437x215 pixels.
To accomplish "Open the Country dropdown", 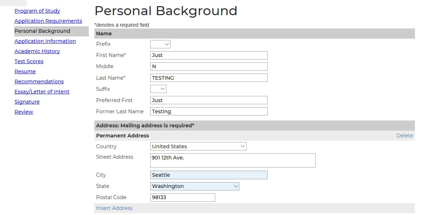I will pos(198,146).
